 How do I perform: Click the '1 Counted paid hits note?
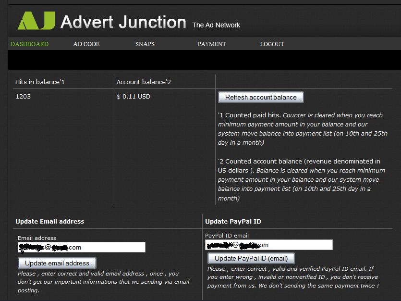(x=303, y=129)
